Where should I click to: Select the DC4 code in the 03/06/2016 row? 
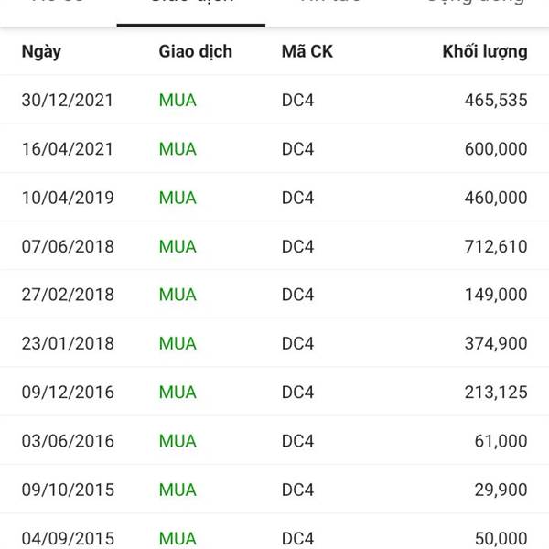tap(297, 441)
